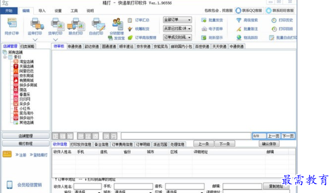Click 打印回顾 print review

pos(282,29)
